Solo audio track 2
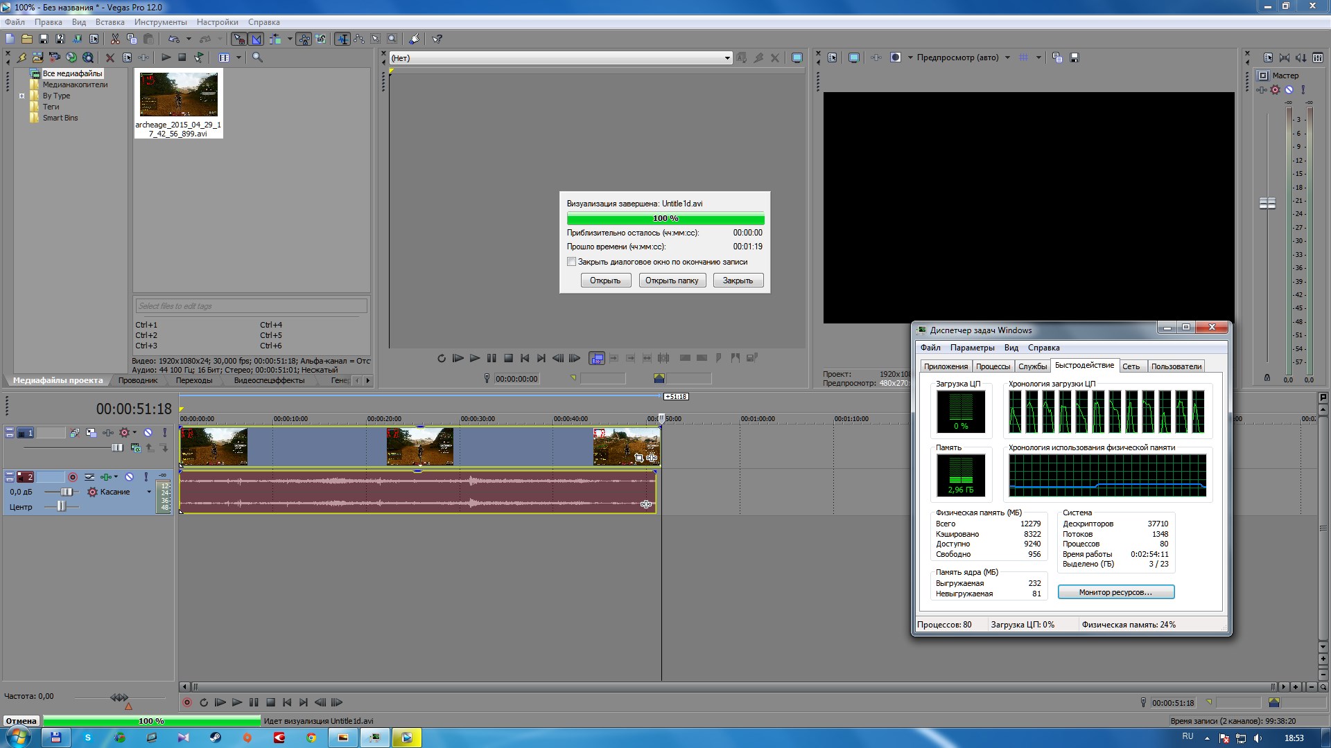1331x748 pixels. pyautogui.click(x=146, y=477)
